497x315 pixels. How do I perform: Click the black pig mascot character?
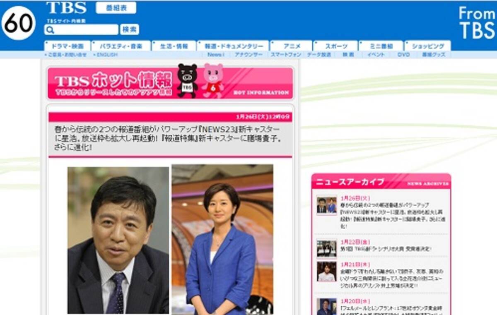click(187, 81)
